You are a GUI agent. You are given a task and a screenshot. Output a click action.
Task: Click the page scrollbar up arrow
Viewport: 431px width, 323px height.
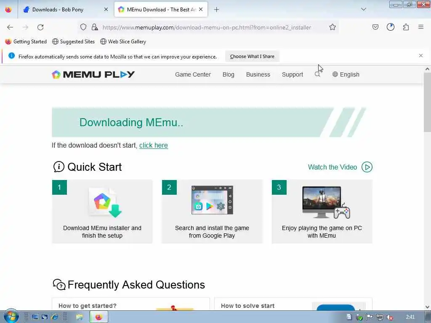tap(427, 69)
